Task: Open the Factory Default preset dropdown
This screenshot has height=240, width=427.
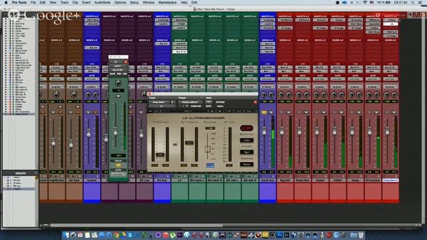Action: (x=189, y=102)
